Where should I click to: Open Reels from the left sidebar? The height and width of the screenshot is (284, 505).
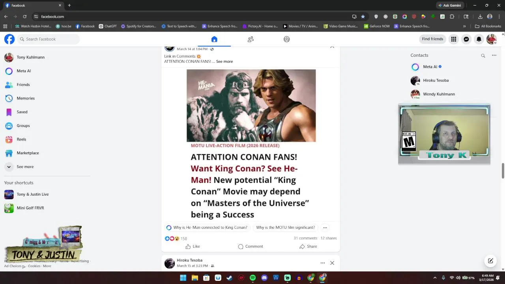pyautogui.click(x=21, y=139)
